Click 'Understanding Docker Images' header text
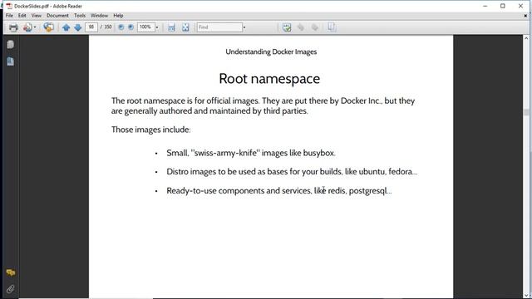532x299 pixels. tap(271, 51)
